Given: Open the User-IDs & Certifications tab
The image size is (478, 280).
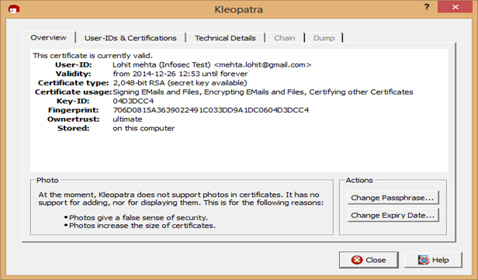Looking at the screenshot, I should (x=130, y=38).
